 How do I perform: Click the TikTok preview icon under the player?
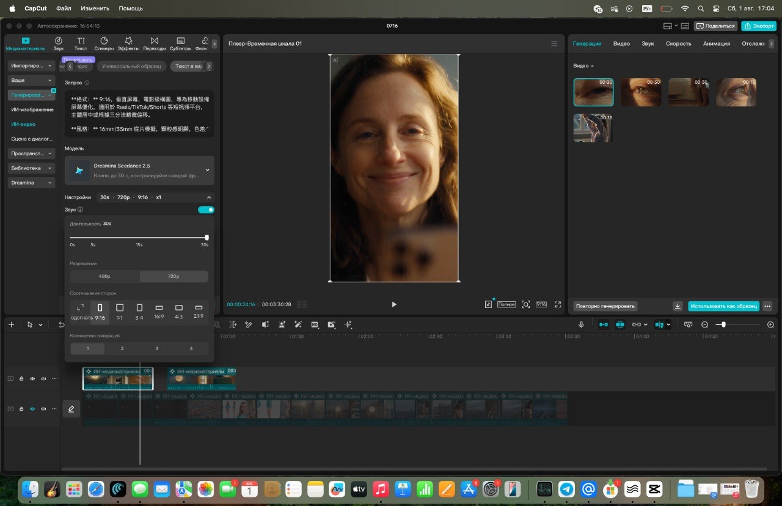(x=488, y=304)
